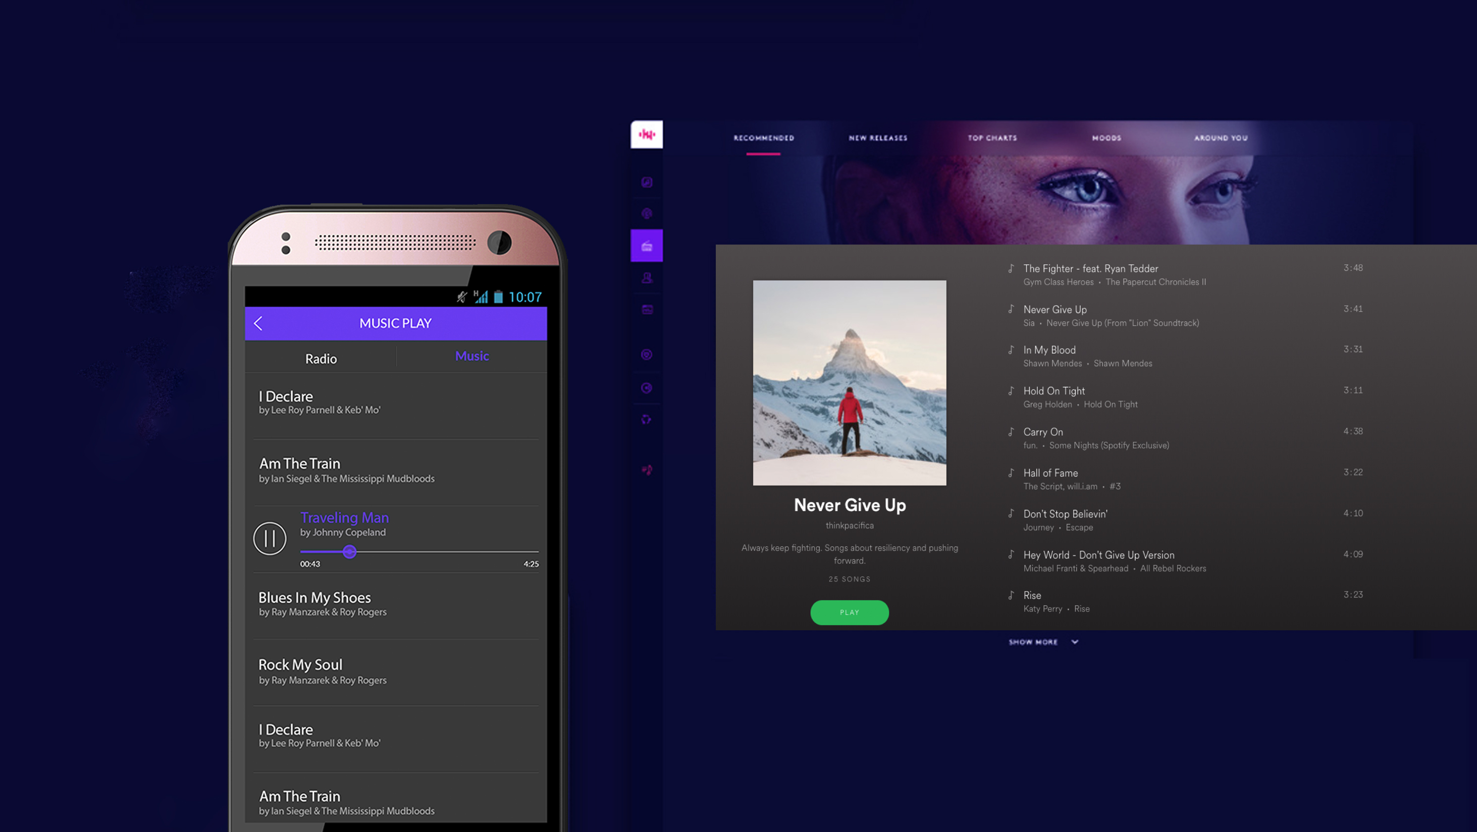
Task: Click the note icon beside Rise
Action: [1011, 595]
